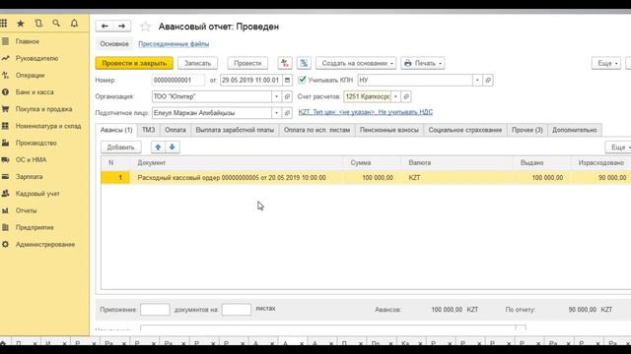631x354 pixels.
Task: Open the table Еще menu
Action: [x=619, y=147]
